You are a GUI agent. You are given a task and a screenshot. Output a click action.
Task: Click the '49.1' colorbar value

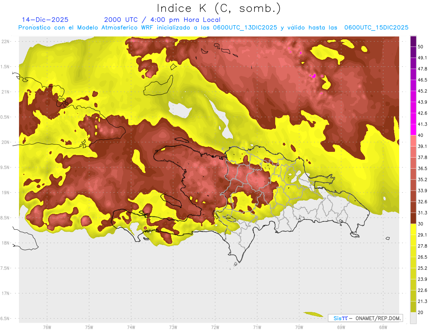pyautogui.click(x=422, y=58)
